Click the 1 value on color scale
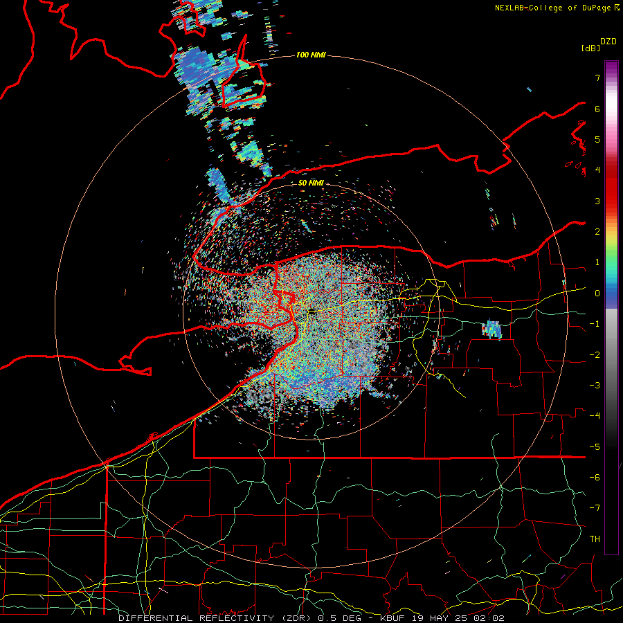Viewport: 623px width, 623px height. (x=597, y=262)
